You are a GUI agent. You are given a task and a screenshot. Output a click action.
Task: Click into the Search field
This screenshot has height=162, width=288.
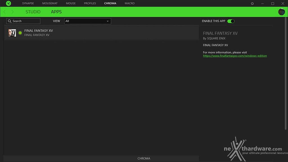coord(23,21)
